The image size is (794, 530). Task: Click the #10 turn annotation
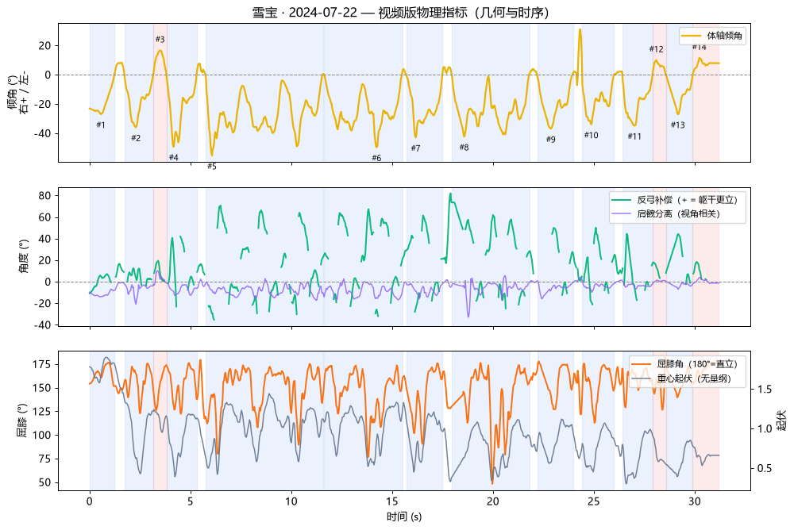click(591, 135)
